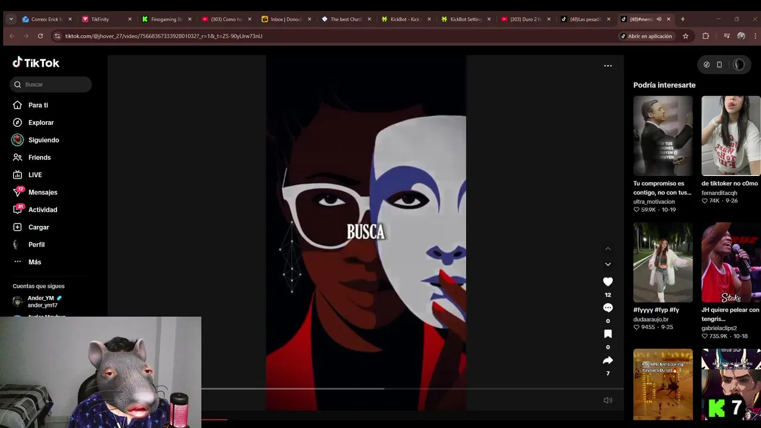Click the phone app icon in header

click(719, 65)
